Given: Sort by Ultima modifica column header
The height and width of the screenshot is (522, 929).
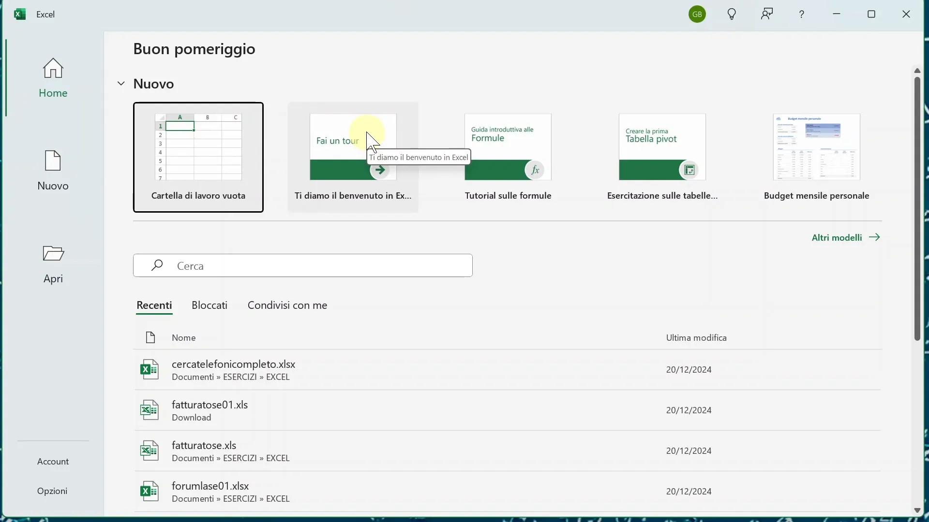Looking at the screenshot, I should [697, 338].
